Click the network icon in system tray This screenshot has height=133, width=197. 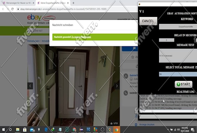pos(175,129)
